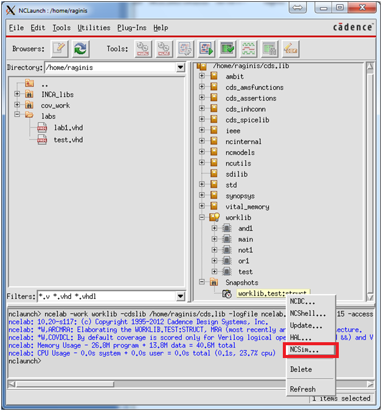Click the Edit File browser icon
This screenshot has width=382, height=411.
[x=60, y=49]
